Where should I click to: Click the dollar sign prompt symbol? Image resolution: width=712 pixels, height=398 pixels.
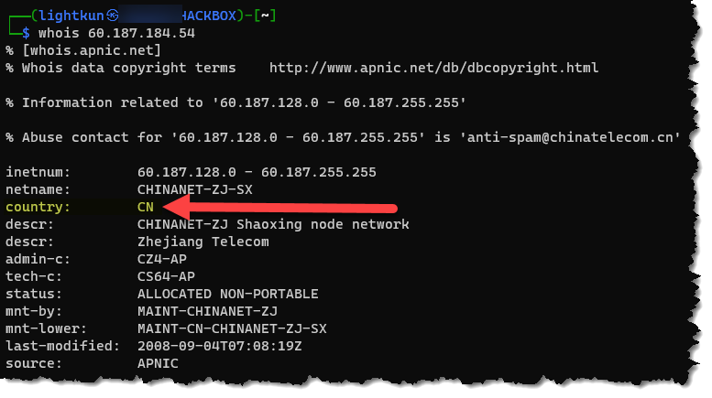click(x=26, y=33)
